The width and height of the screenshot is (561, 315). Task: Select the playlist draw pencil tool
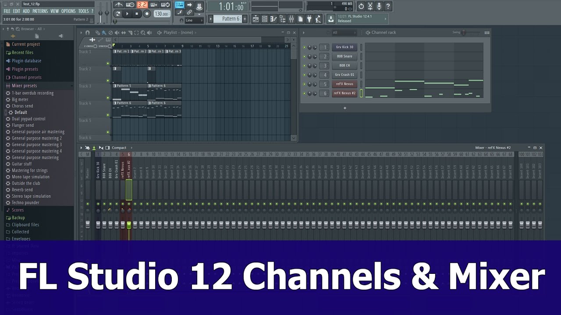tap(97, 32)
